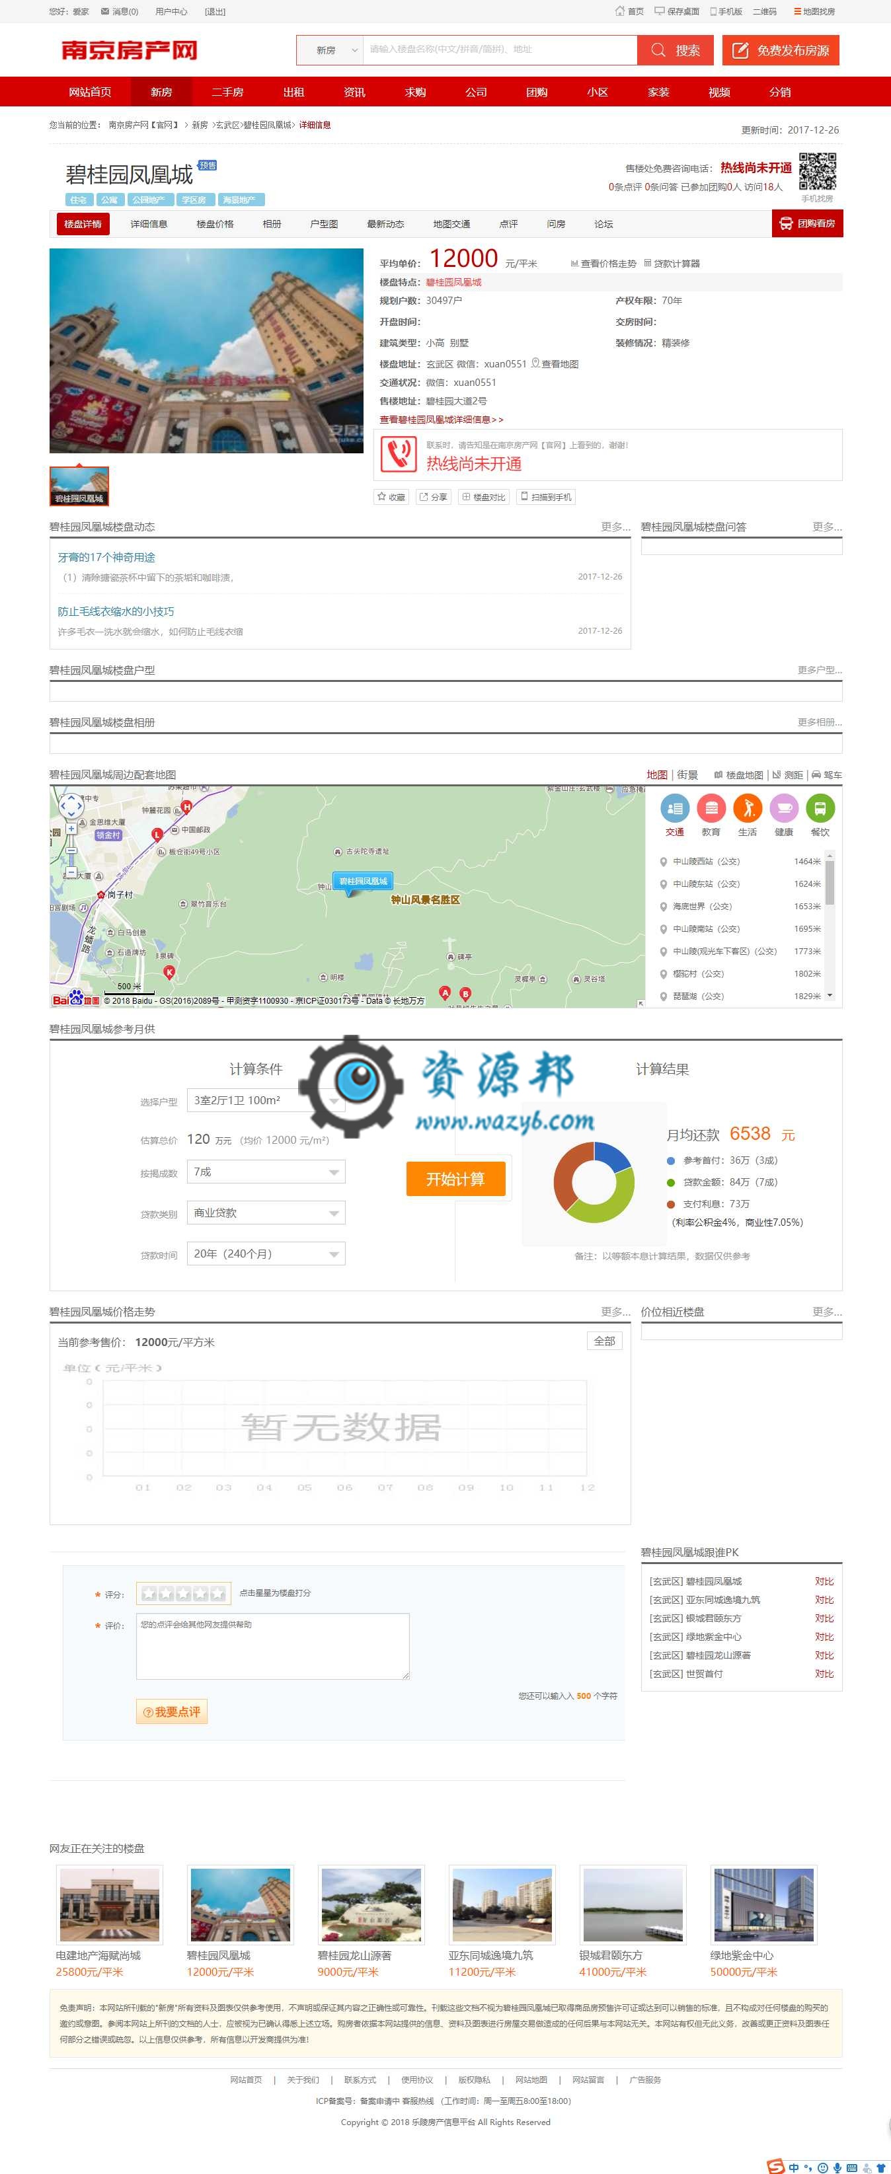Open article 牙膏的17个神奇用途
891x2174 pixels.
point(106,557)
